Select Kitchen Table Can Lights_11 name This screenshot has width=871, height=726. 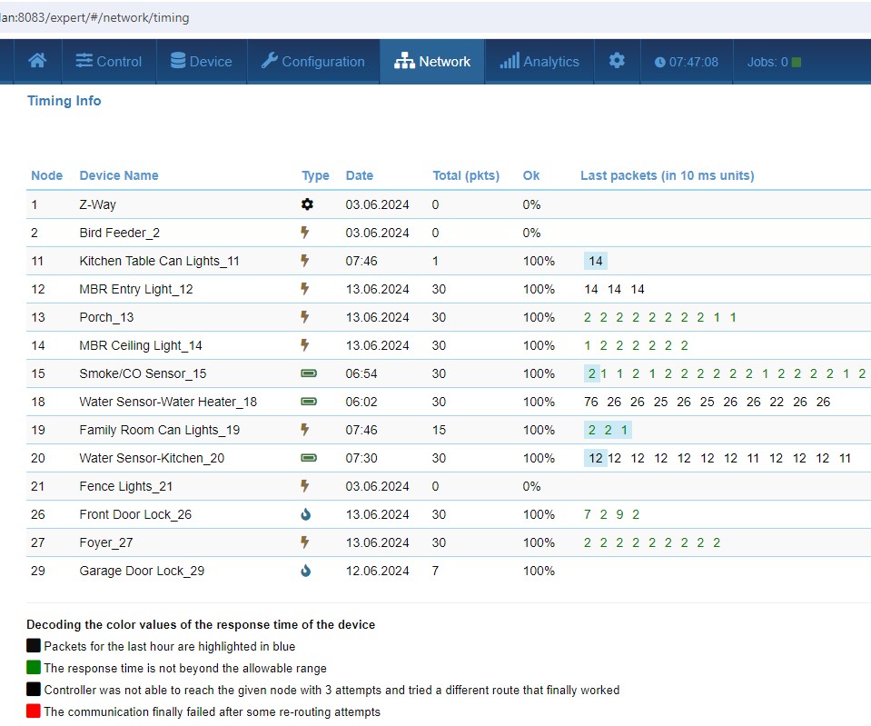160,262
